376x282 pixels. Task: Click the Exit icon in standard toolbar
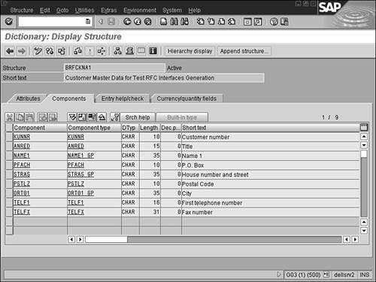click(138, 22)
